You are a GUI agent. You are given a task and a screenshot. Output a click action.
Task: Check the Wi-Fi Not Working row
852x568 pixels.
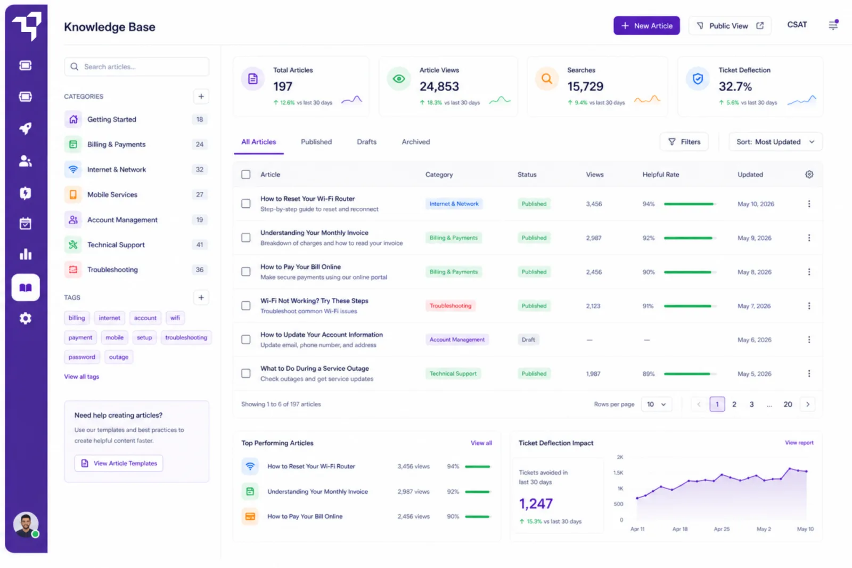click(246, 306)
